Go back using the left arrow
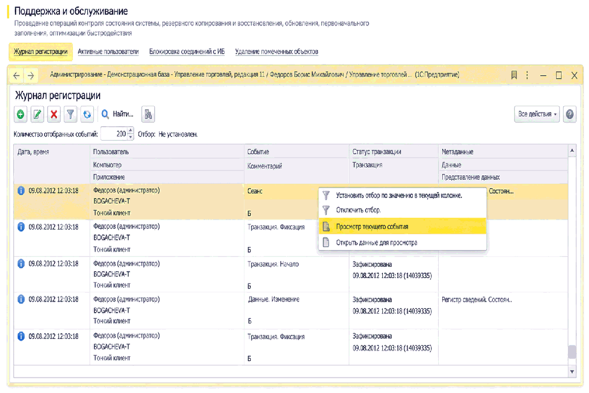The width and height of the screenshot is (589, 393). [17, 75]
